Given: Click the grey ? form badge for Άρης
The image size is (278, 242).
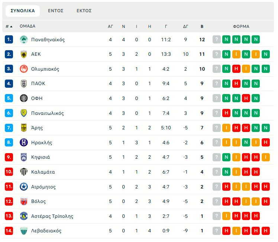Looking at the screenshot, I should [216, 128].
